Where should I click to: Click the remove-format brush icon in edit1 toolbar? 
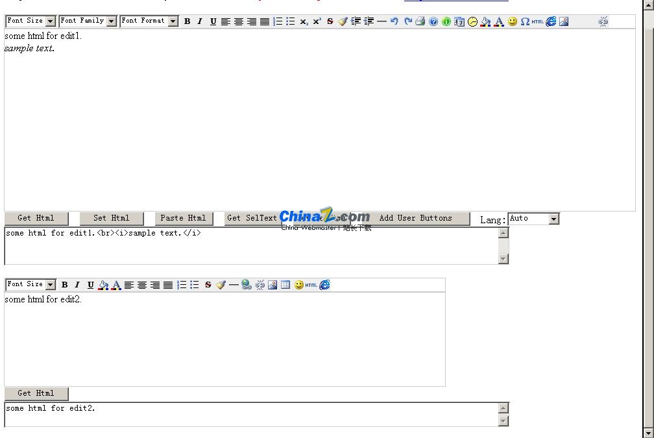(343, 21)
